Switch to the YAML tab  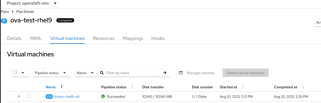(36, 38)
